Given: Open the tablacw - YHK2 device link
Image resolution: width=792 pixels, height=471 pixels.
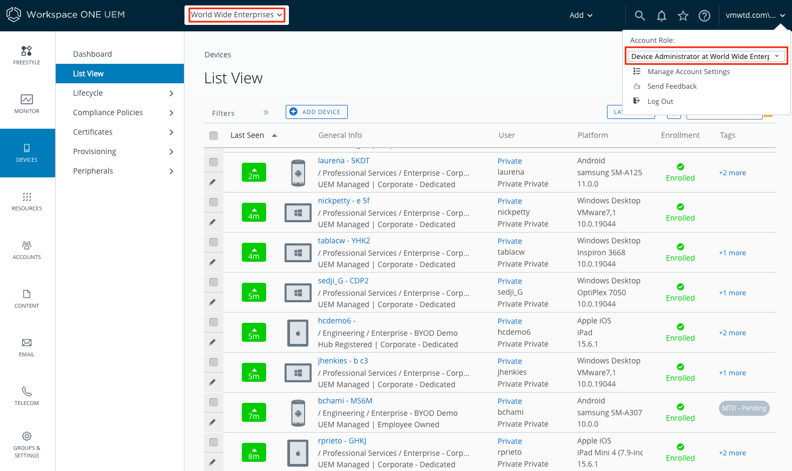Looking at the screenshot, I should click(x=344, y=241).
